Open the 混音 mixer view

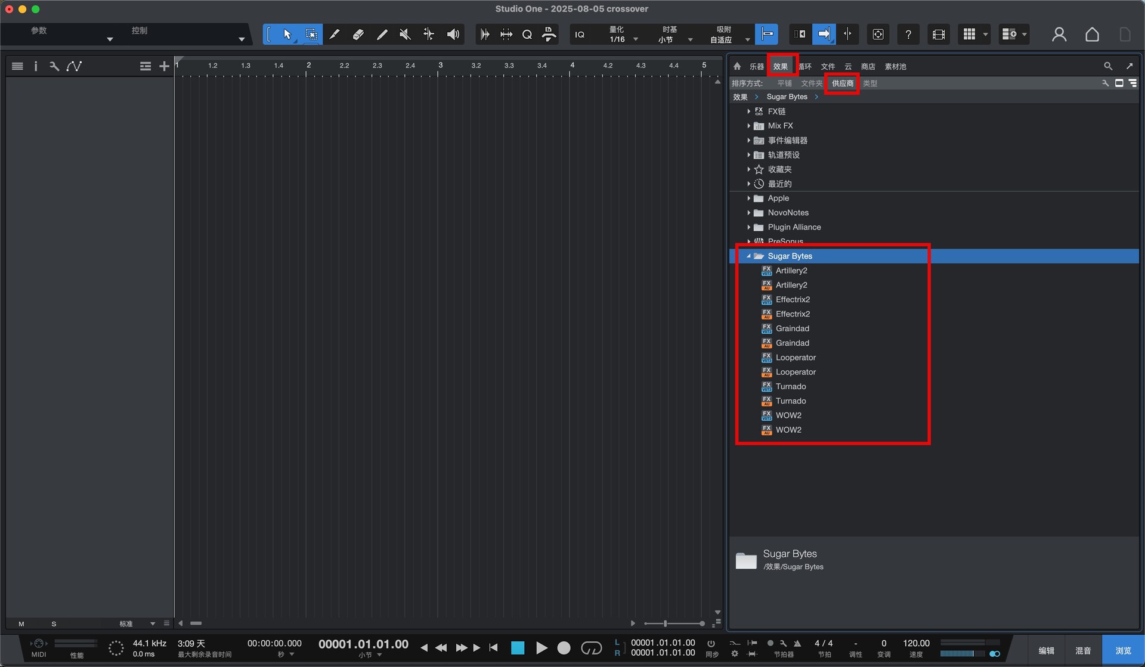tap(1083, 651)
